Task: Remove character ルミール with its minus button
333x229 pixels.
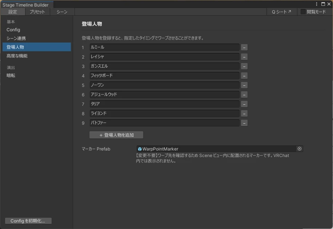Action: 244,47
